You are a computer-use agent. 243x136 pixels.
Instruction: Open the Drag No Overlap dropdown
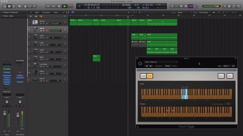pyautogui.click(x=205, y=12)
